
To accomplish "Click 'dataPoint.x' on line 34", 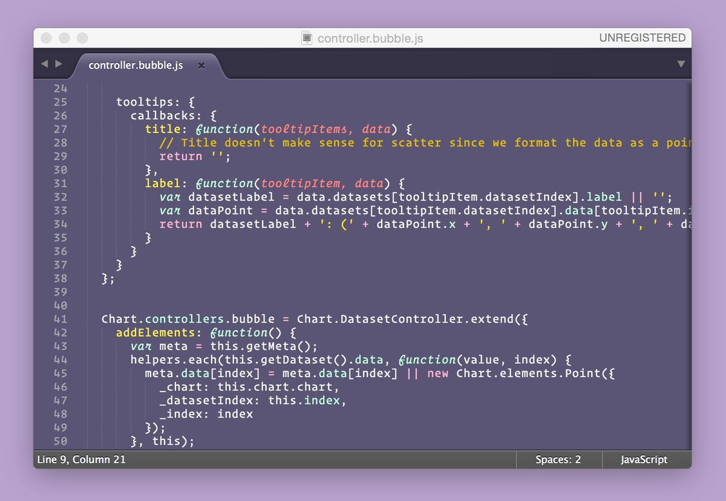I will (x=416, y=224).
